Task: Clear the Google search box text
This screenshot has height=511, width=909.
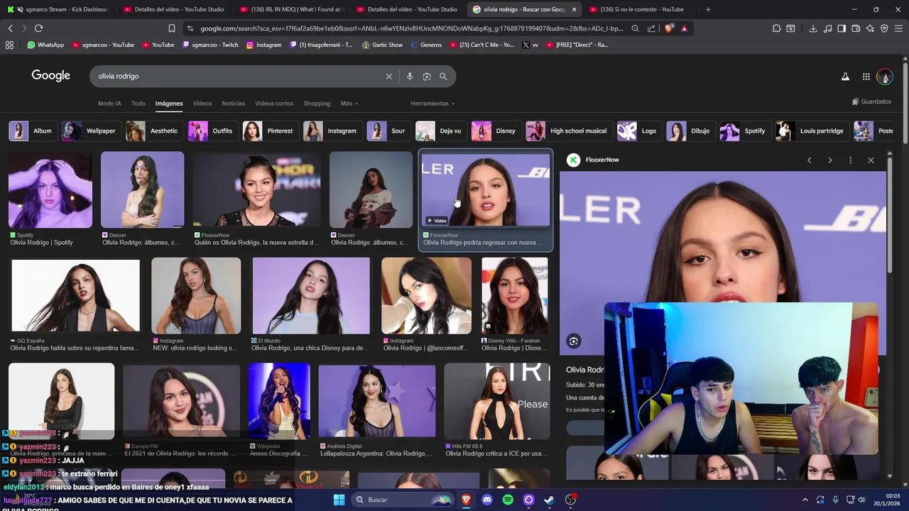Action: pyautogui.click(x=388, y=77)
